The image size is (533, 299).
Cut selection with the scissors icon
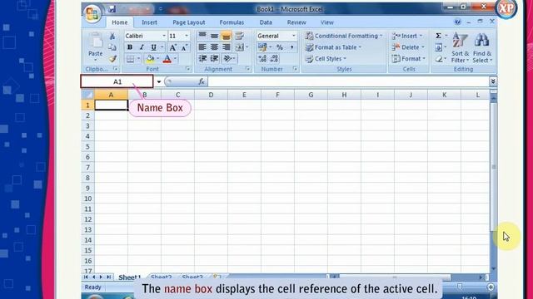(x=112, y=36)
